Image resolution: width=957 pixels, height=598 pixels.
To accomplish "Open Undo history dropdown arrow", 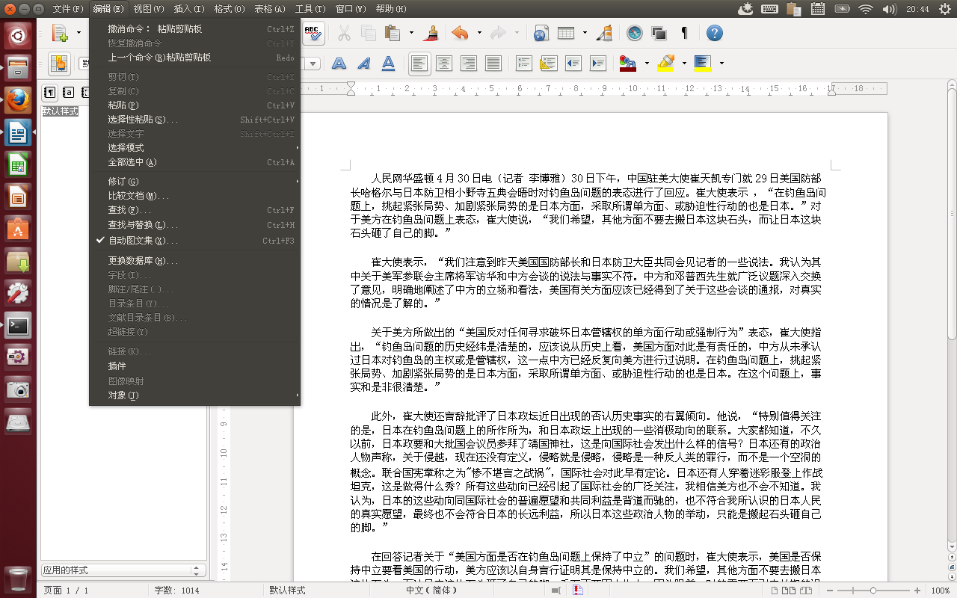I will click(478, 34).
